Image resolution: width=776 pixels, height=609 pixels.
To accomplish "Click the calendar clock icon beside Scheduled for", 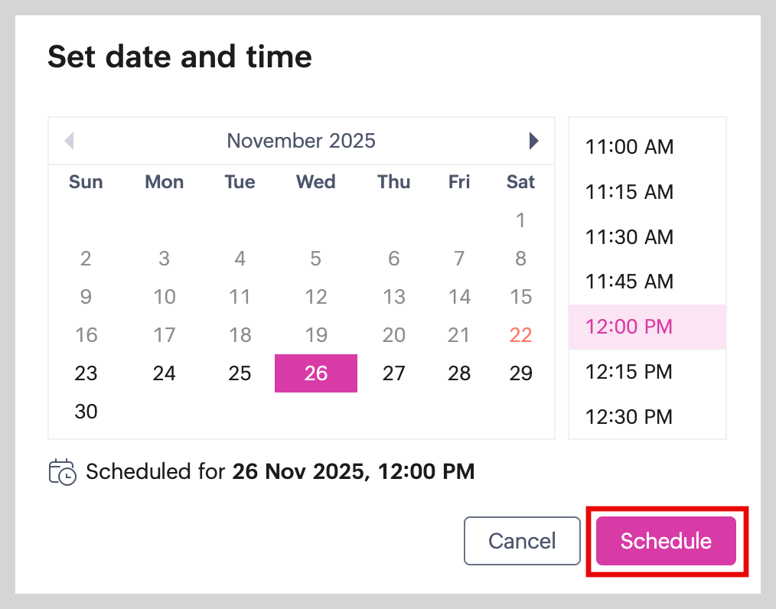I will [x=62, y=471].
